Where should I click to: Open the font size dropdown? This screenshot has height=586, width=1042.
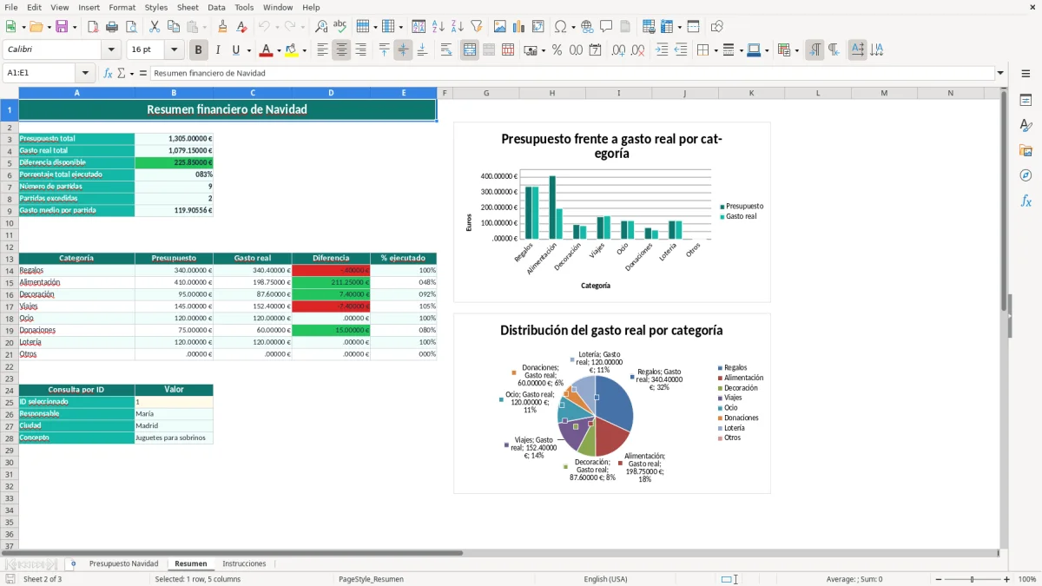175,50
